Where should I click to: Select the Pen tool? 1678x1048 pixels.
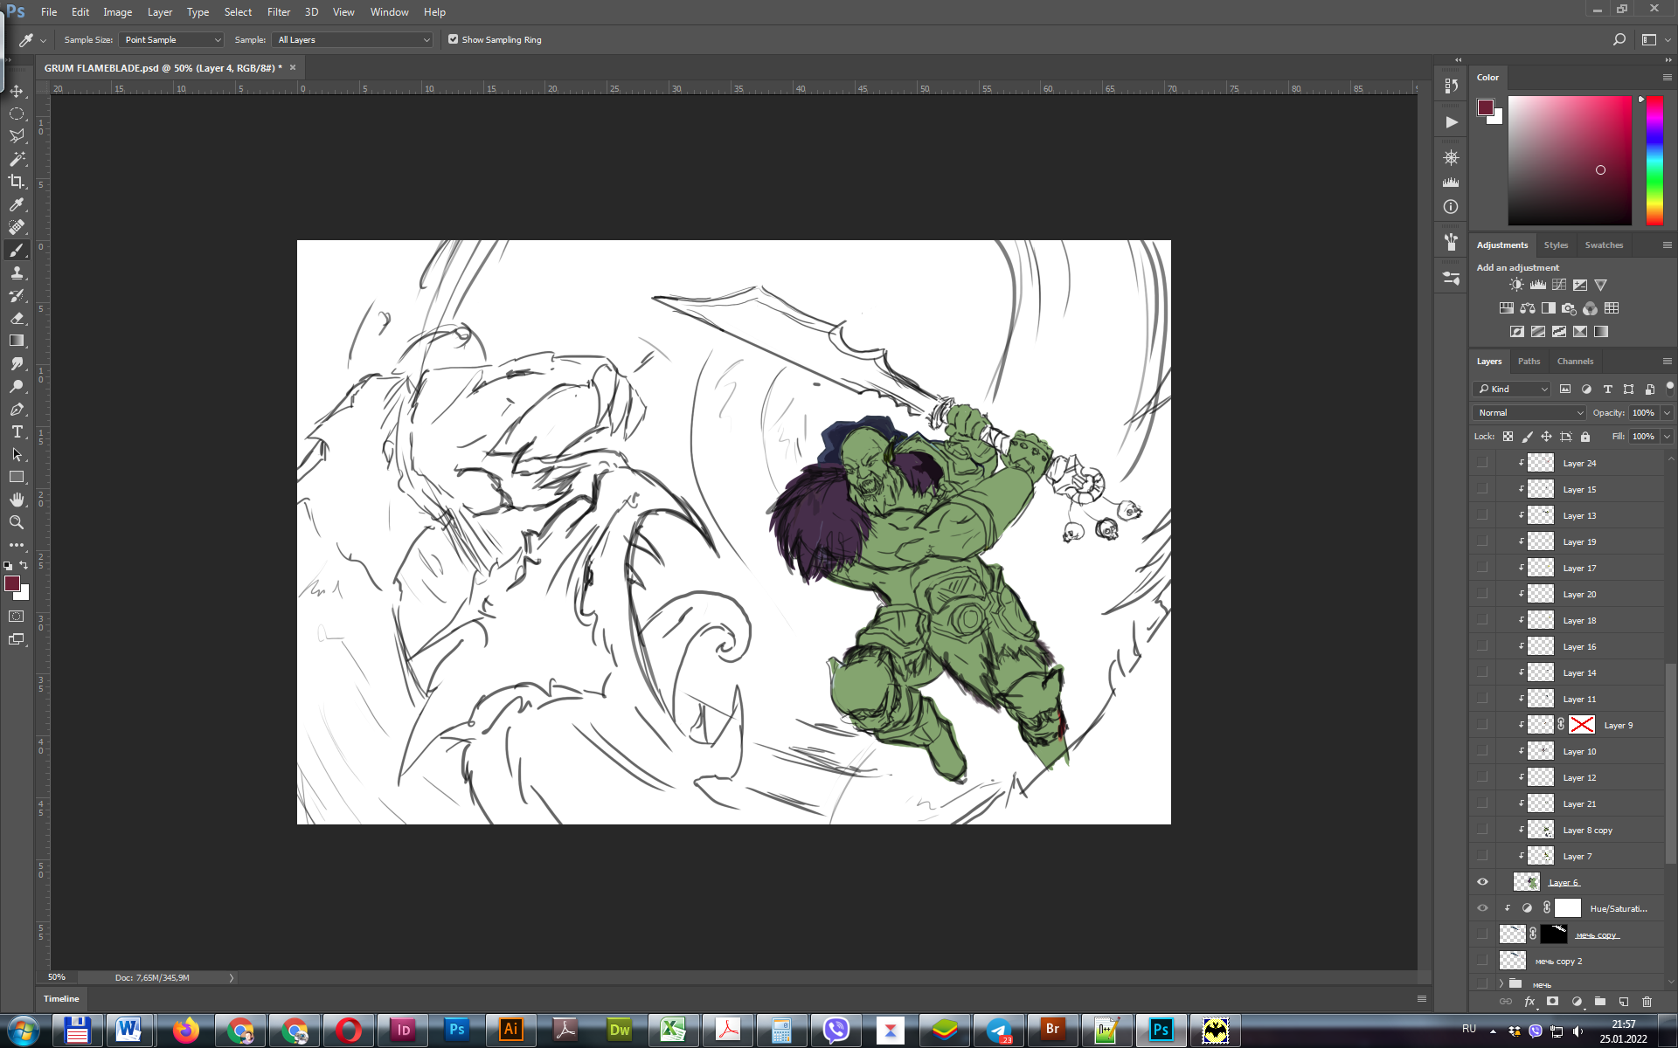(x=17, y=409)
